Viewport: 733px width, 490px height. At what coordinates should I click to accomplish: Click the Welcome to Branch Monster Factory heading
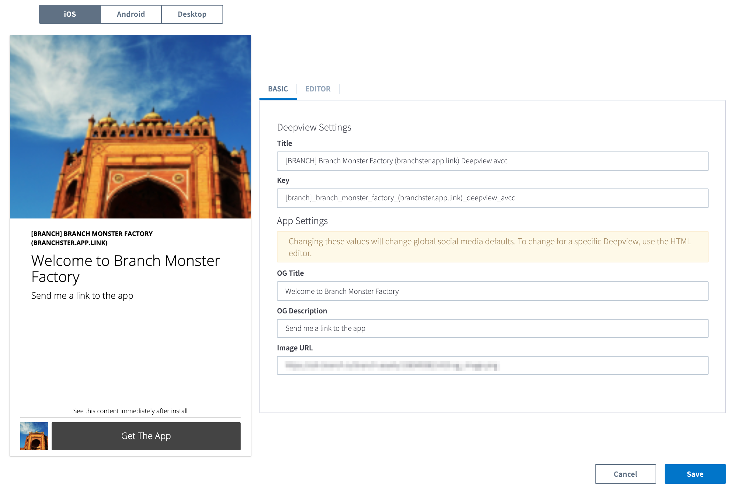point(126,269)
